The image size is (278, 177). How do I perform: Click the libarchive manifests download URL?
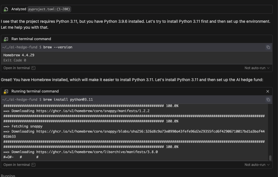pyautogui.click(x=97, y=152)
